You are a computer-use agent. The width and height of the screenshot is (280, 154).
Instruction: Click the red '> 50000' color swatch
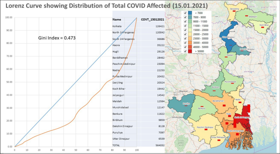[190, 51]
